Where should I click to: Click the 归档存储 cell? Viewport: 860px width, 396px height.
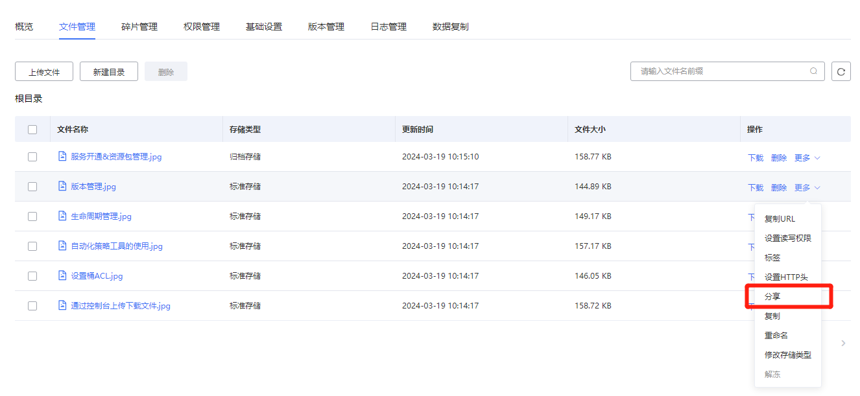coord(245,157)
